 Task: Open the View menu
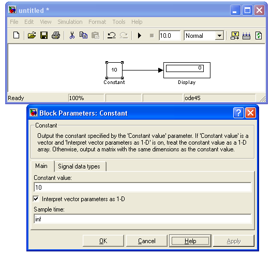click(x=46, y=22)
